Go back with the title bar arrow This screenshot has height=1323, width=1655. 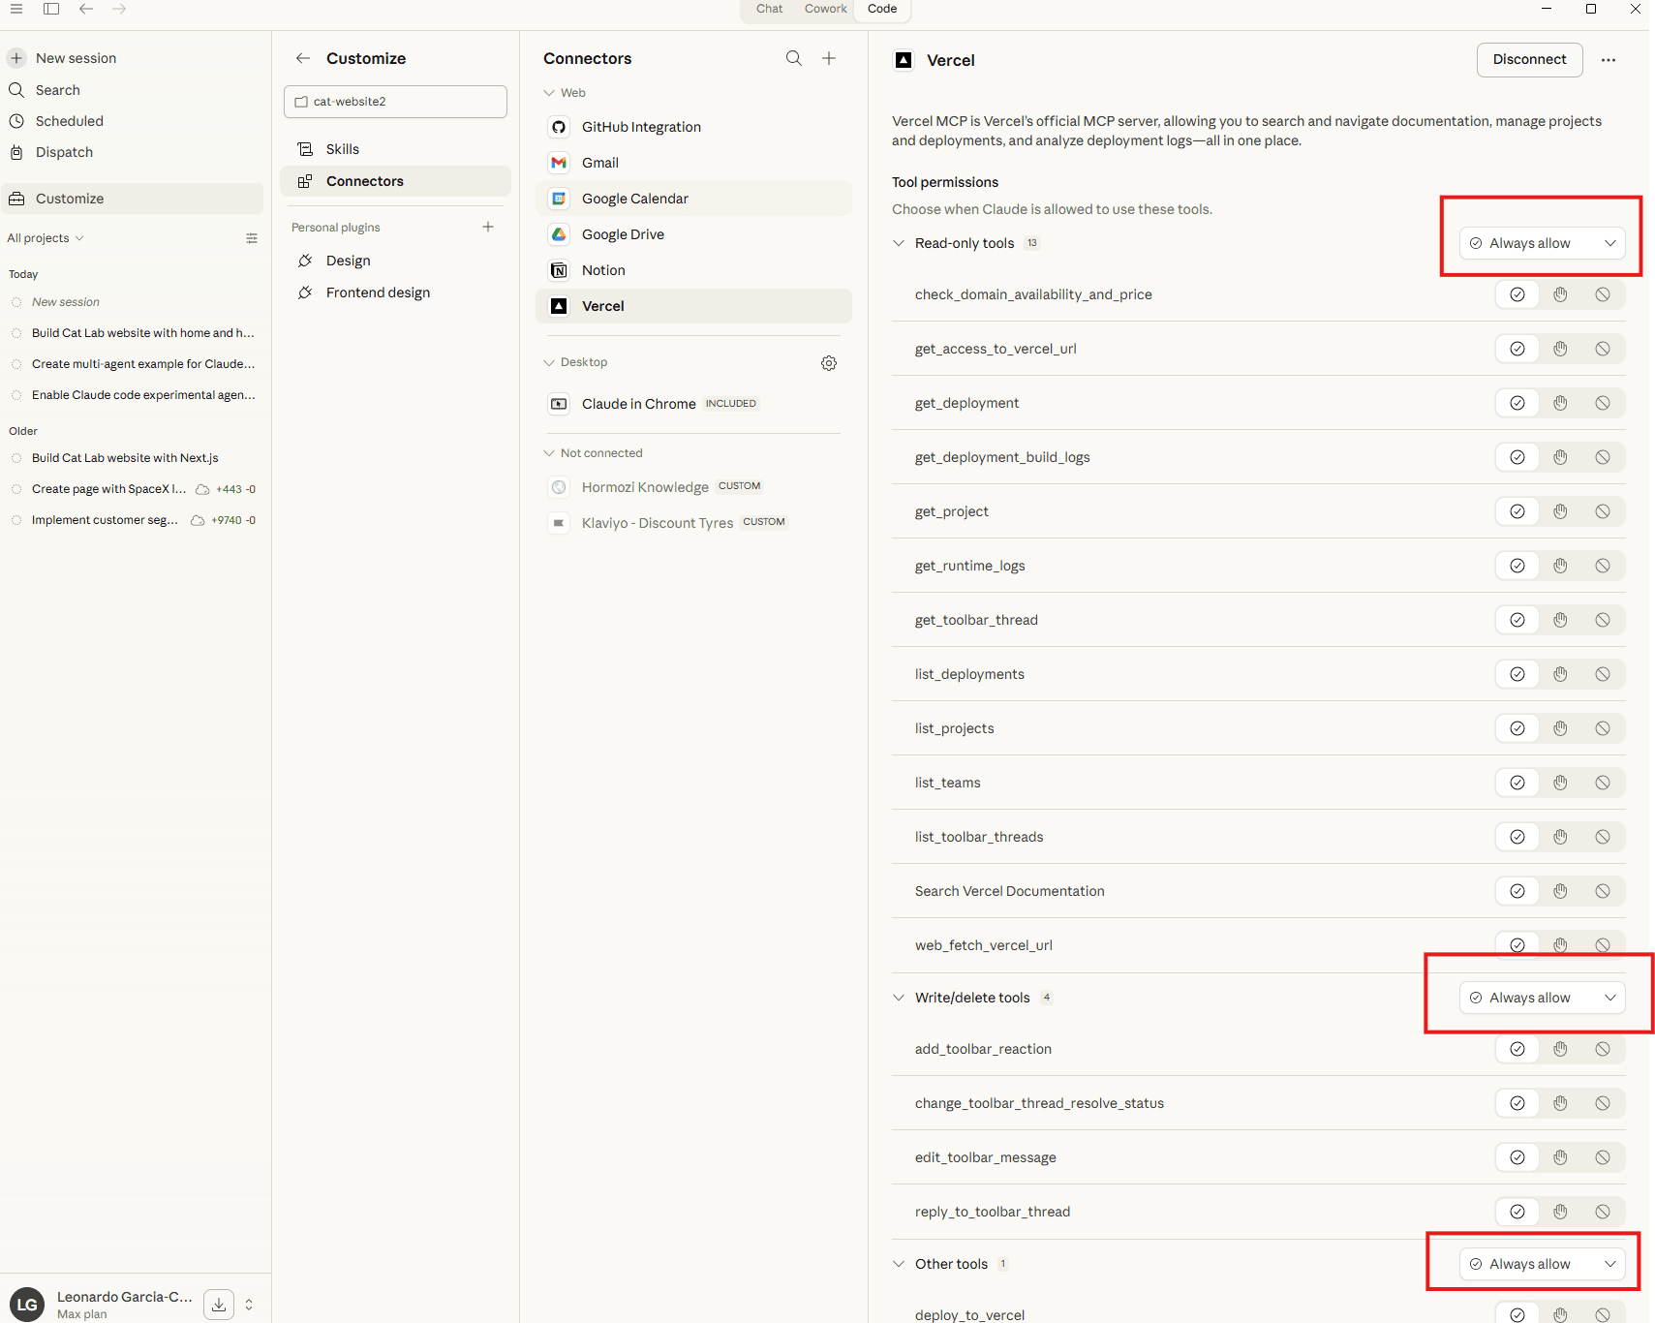pyautogui.click(x=86, y=9)
